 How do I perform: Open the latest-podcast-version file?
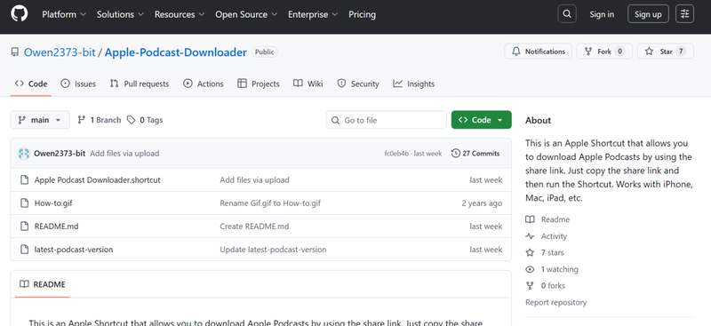click(74, 250)
